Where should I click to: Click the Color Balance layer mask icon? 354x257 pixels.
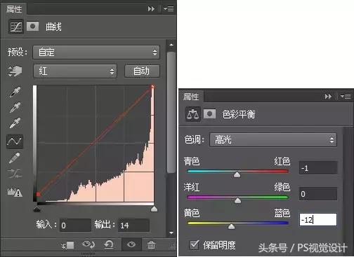click(x=210, y=114)
